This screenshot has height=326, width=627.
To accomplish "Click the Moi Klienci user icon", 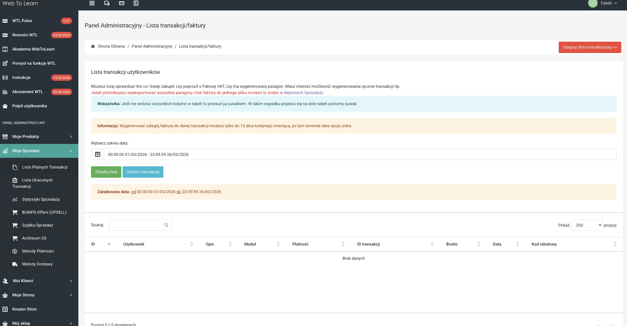I will 5,281.
